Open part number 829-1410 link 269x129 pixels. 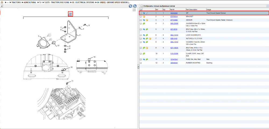[x=174, y=39]
